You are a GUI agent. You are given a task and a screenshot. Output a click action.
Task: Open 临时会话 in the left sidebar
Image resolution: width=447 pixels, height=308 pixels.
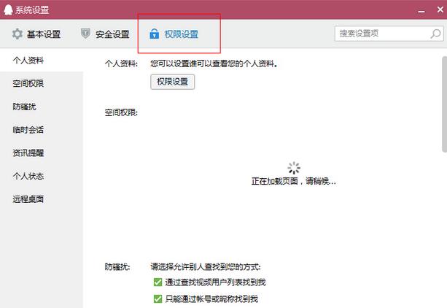click(28, 130)
